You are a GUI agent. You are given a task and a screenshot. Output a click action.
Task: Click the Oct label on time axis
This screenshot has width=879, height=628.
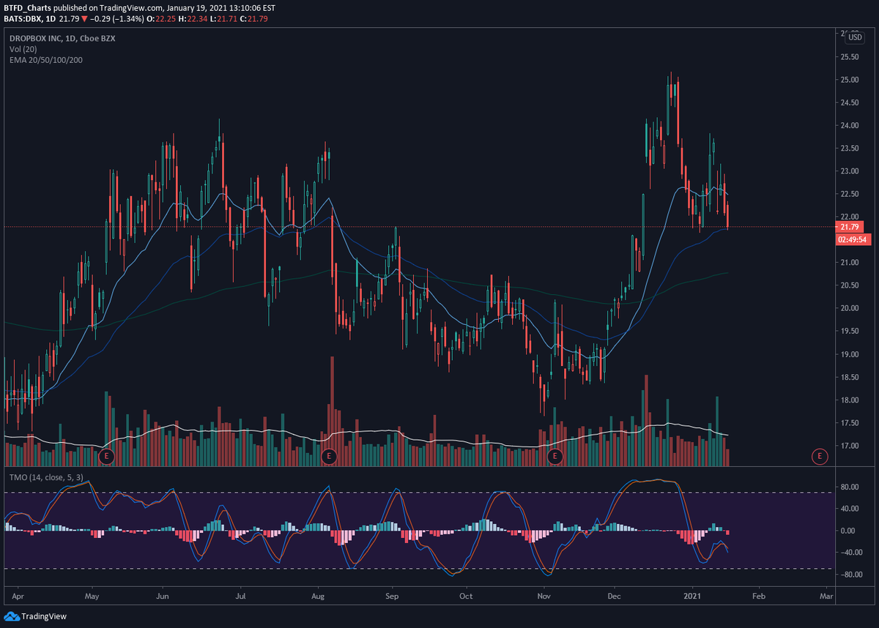(467, 597)
